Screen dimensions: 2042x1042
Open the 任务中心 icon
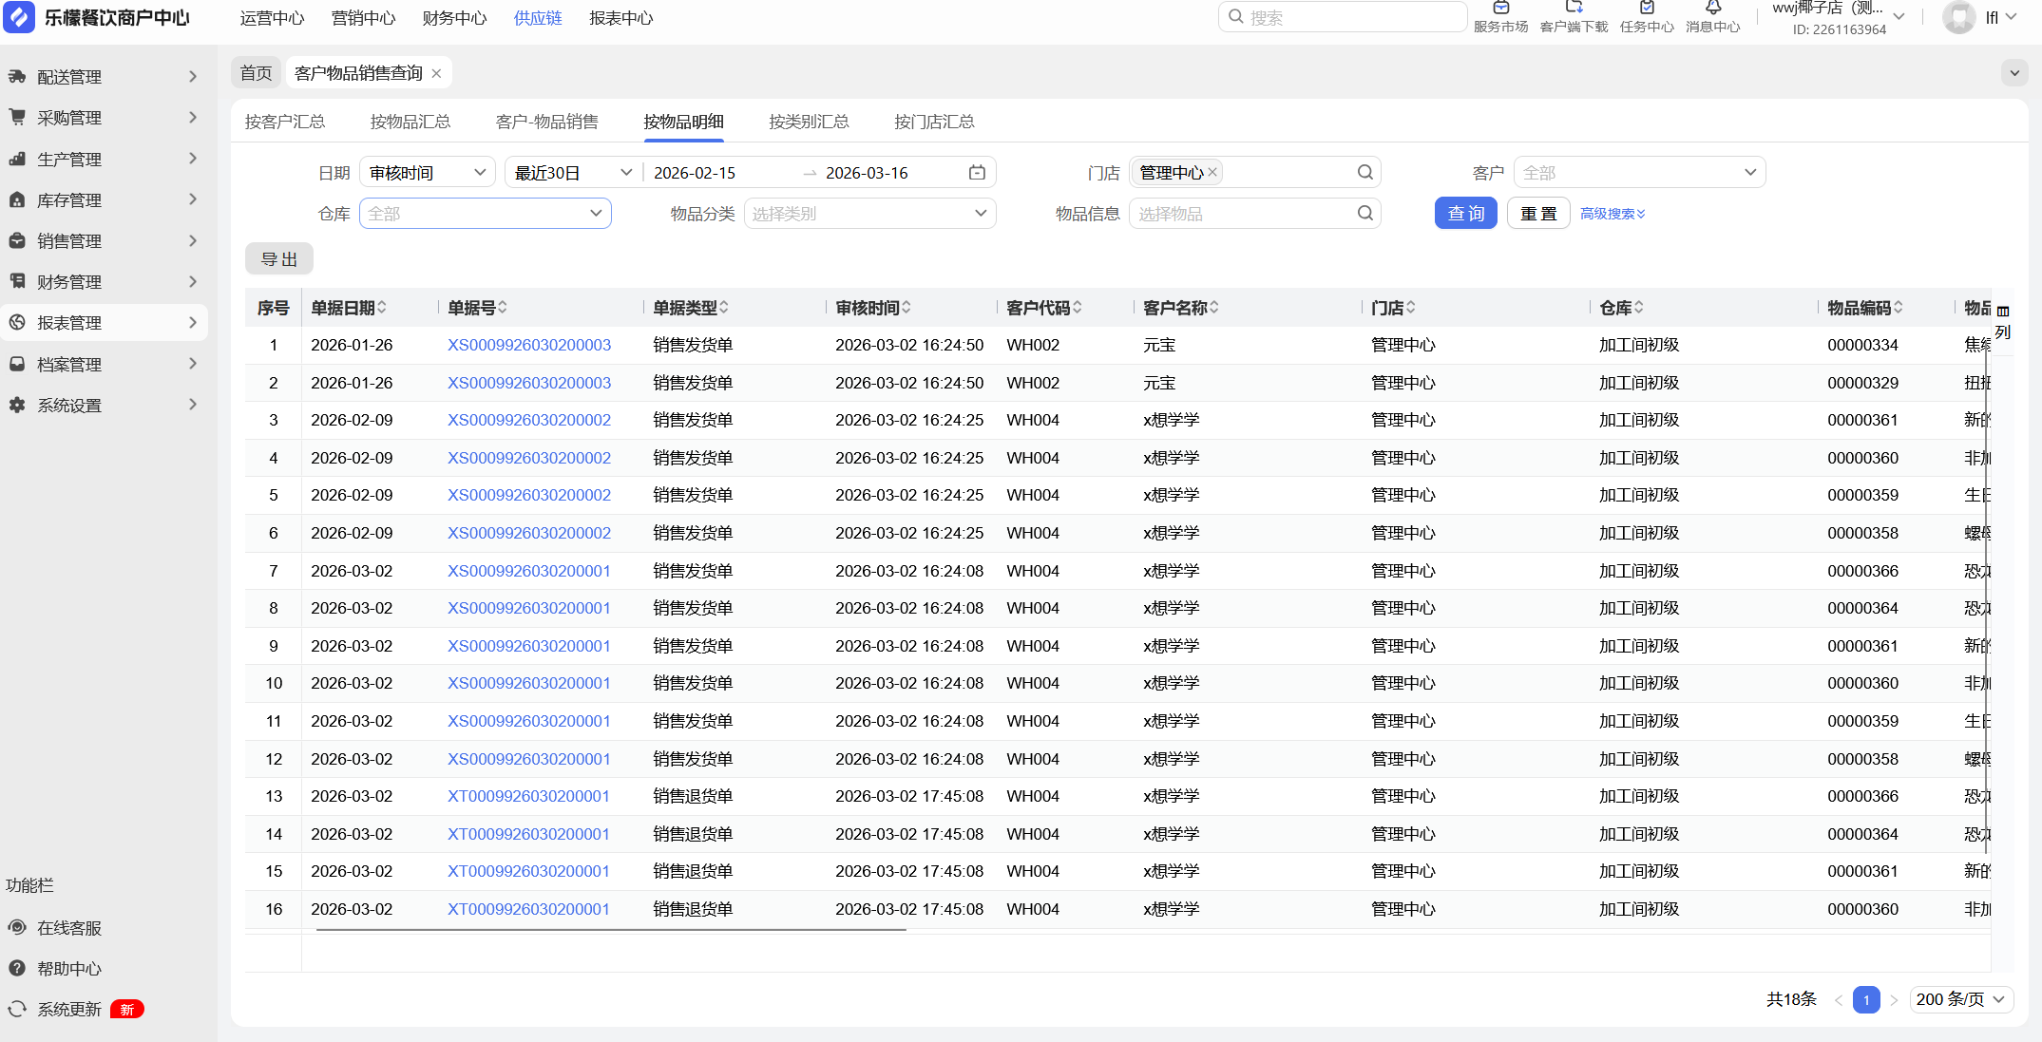click(1647, 9)
